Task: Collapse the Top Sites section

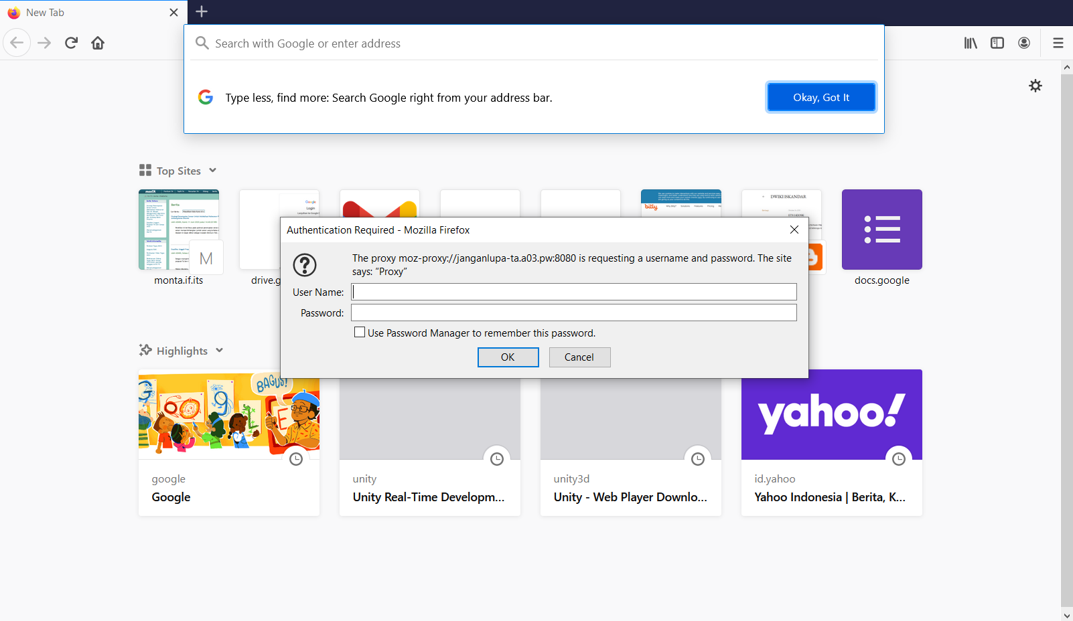Action: point(212,170)
